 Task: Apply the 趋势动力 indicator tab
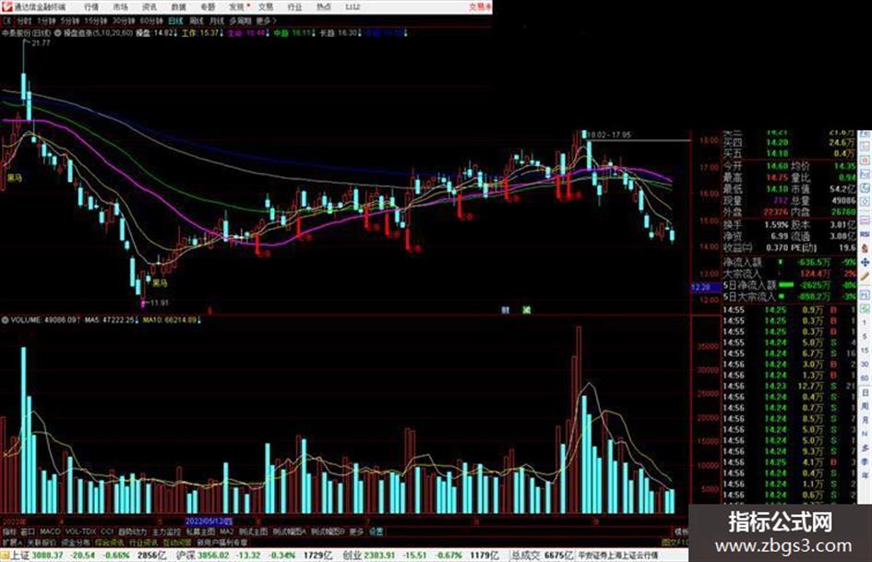point(133,532)
